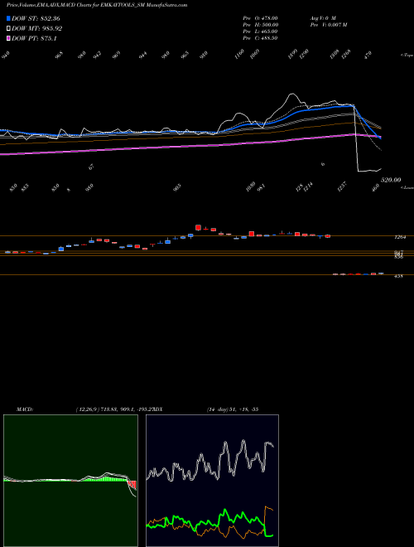Select the 'DOW MT: 985.92' legend label
Image resolution: width=414 pixels, height=547 pixels.
(36, 29)
